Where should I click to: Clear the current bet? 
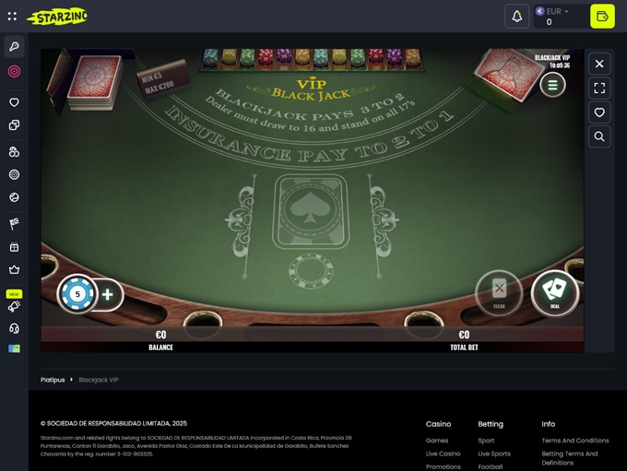499,293
